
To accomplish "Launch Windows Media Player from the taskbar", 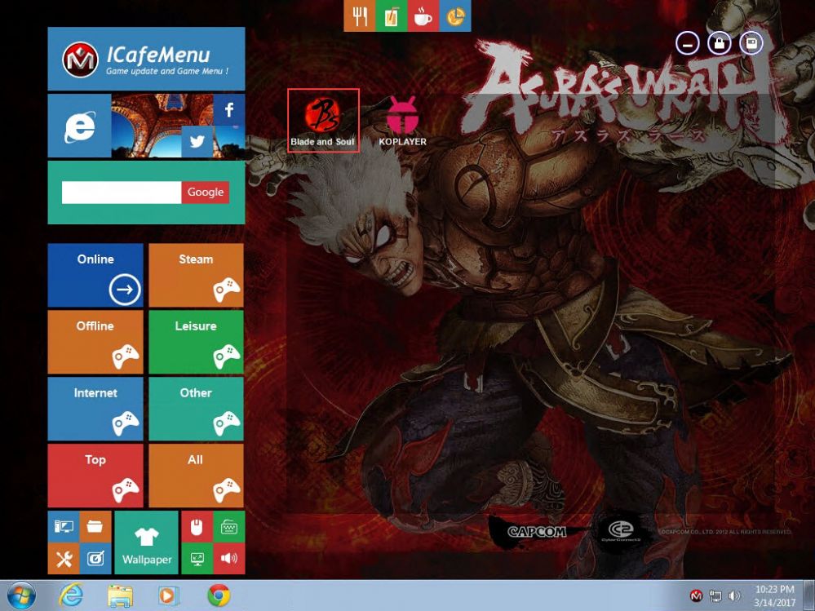I will 167,596.
